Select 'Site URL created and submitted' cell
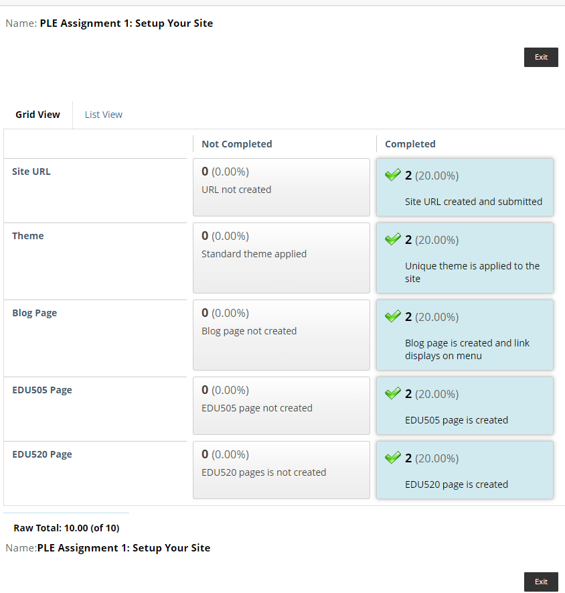The image size is (565, 593). pos(465,187)
